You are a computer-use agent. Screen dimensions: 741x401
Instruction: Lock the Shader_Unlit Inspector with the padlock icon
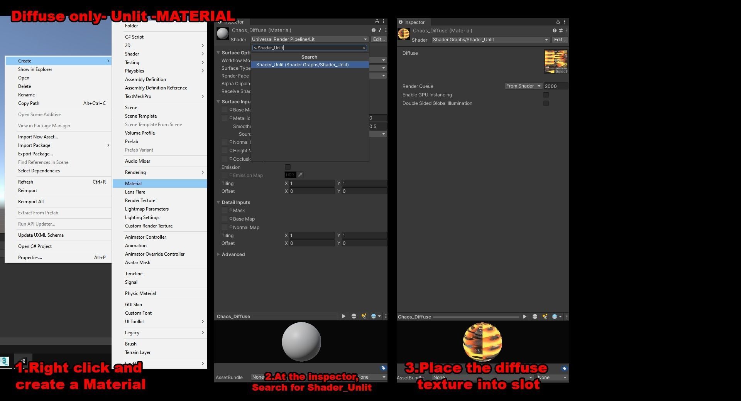558,22
